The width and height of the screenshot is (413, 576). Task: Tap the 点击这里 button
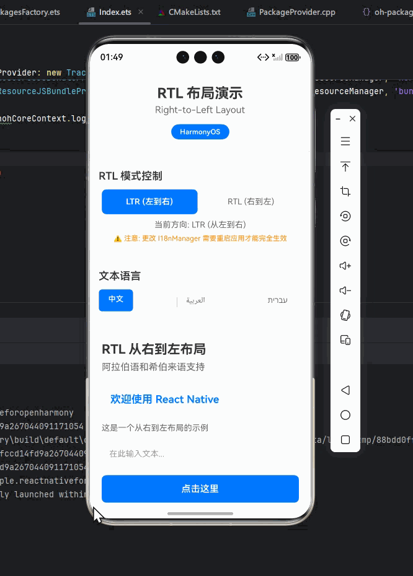click(200, 489)
